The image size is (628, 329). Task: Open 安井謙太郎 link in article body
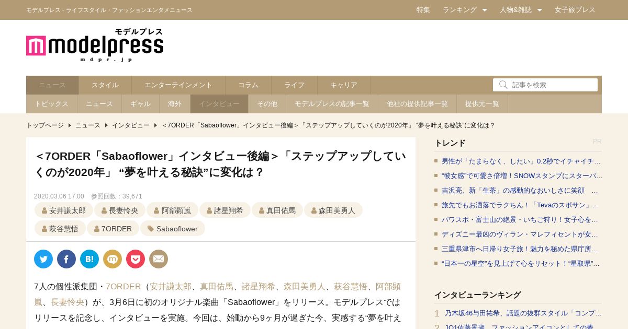click(171, 286)
